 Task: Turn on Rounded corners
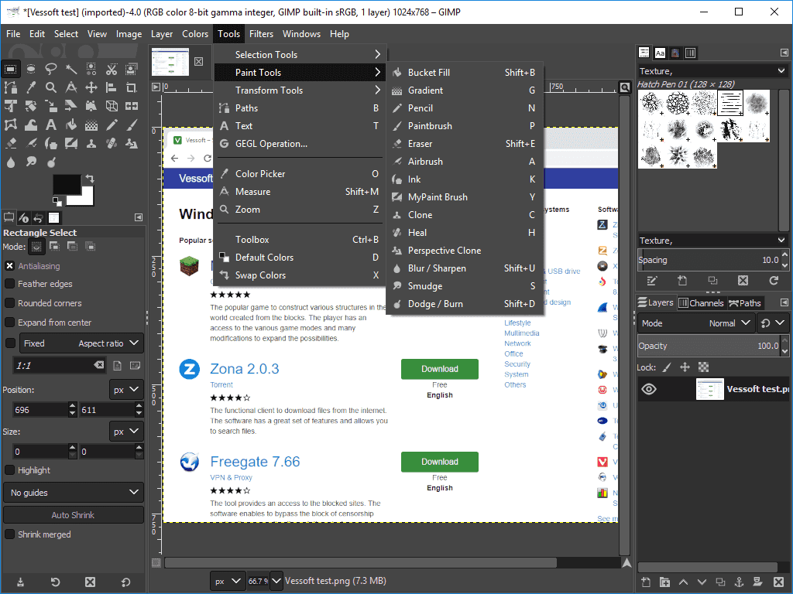click(9, 303)
